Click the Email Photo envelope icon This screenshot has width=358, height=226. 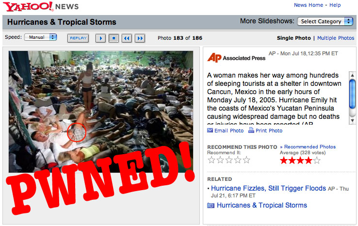point(210,130)
